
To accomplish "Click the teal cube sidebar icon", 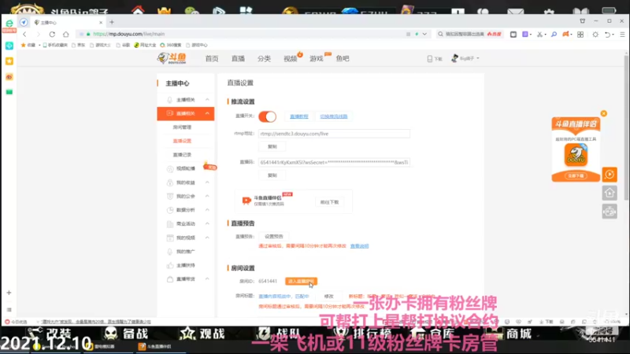I will click(9, 46).
